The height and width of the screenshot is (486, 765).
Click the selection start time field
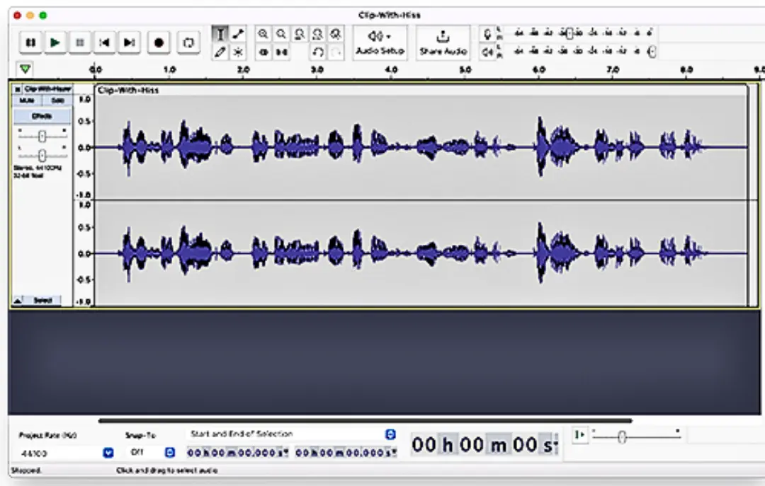coord(237,453)
